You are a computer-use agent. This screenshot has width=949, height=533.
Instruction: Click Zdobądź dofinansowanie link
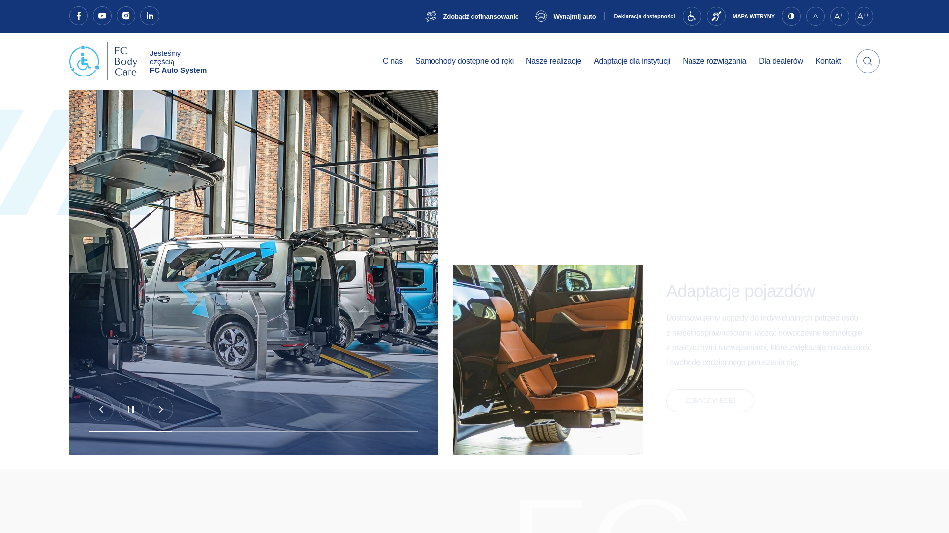click(480, 17)
